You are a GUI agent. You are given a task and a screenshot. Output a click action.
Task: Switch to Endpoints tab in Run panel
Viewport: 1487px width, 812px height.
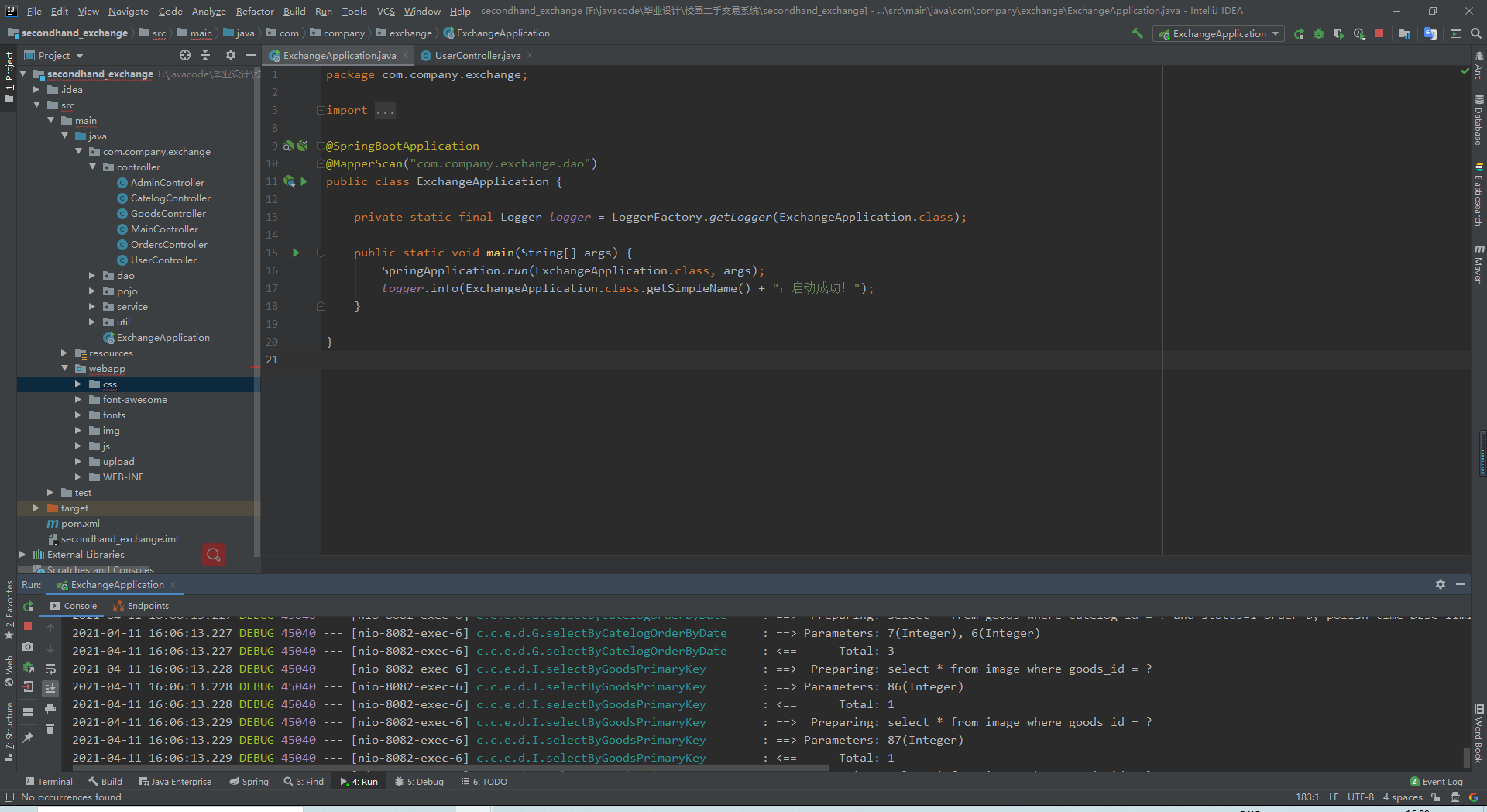(141, 606)
